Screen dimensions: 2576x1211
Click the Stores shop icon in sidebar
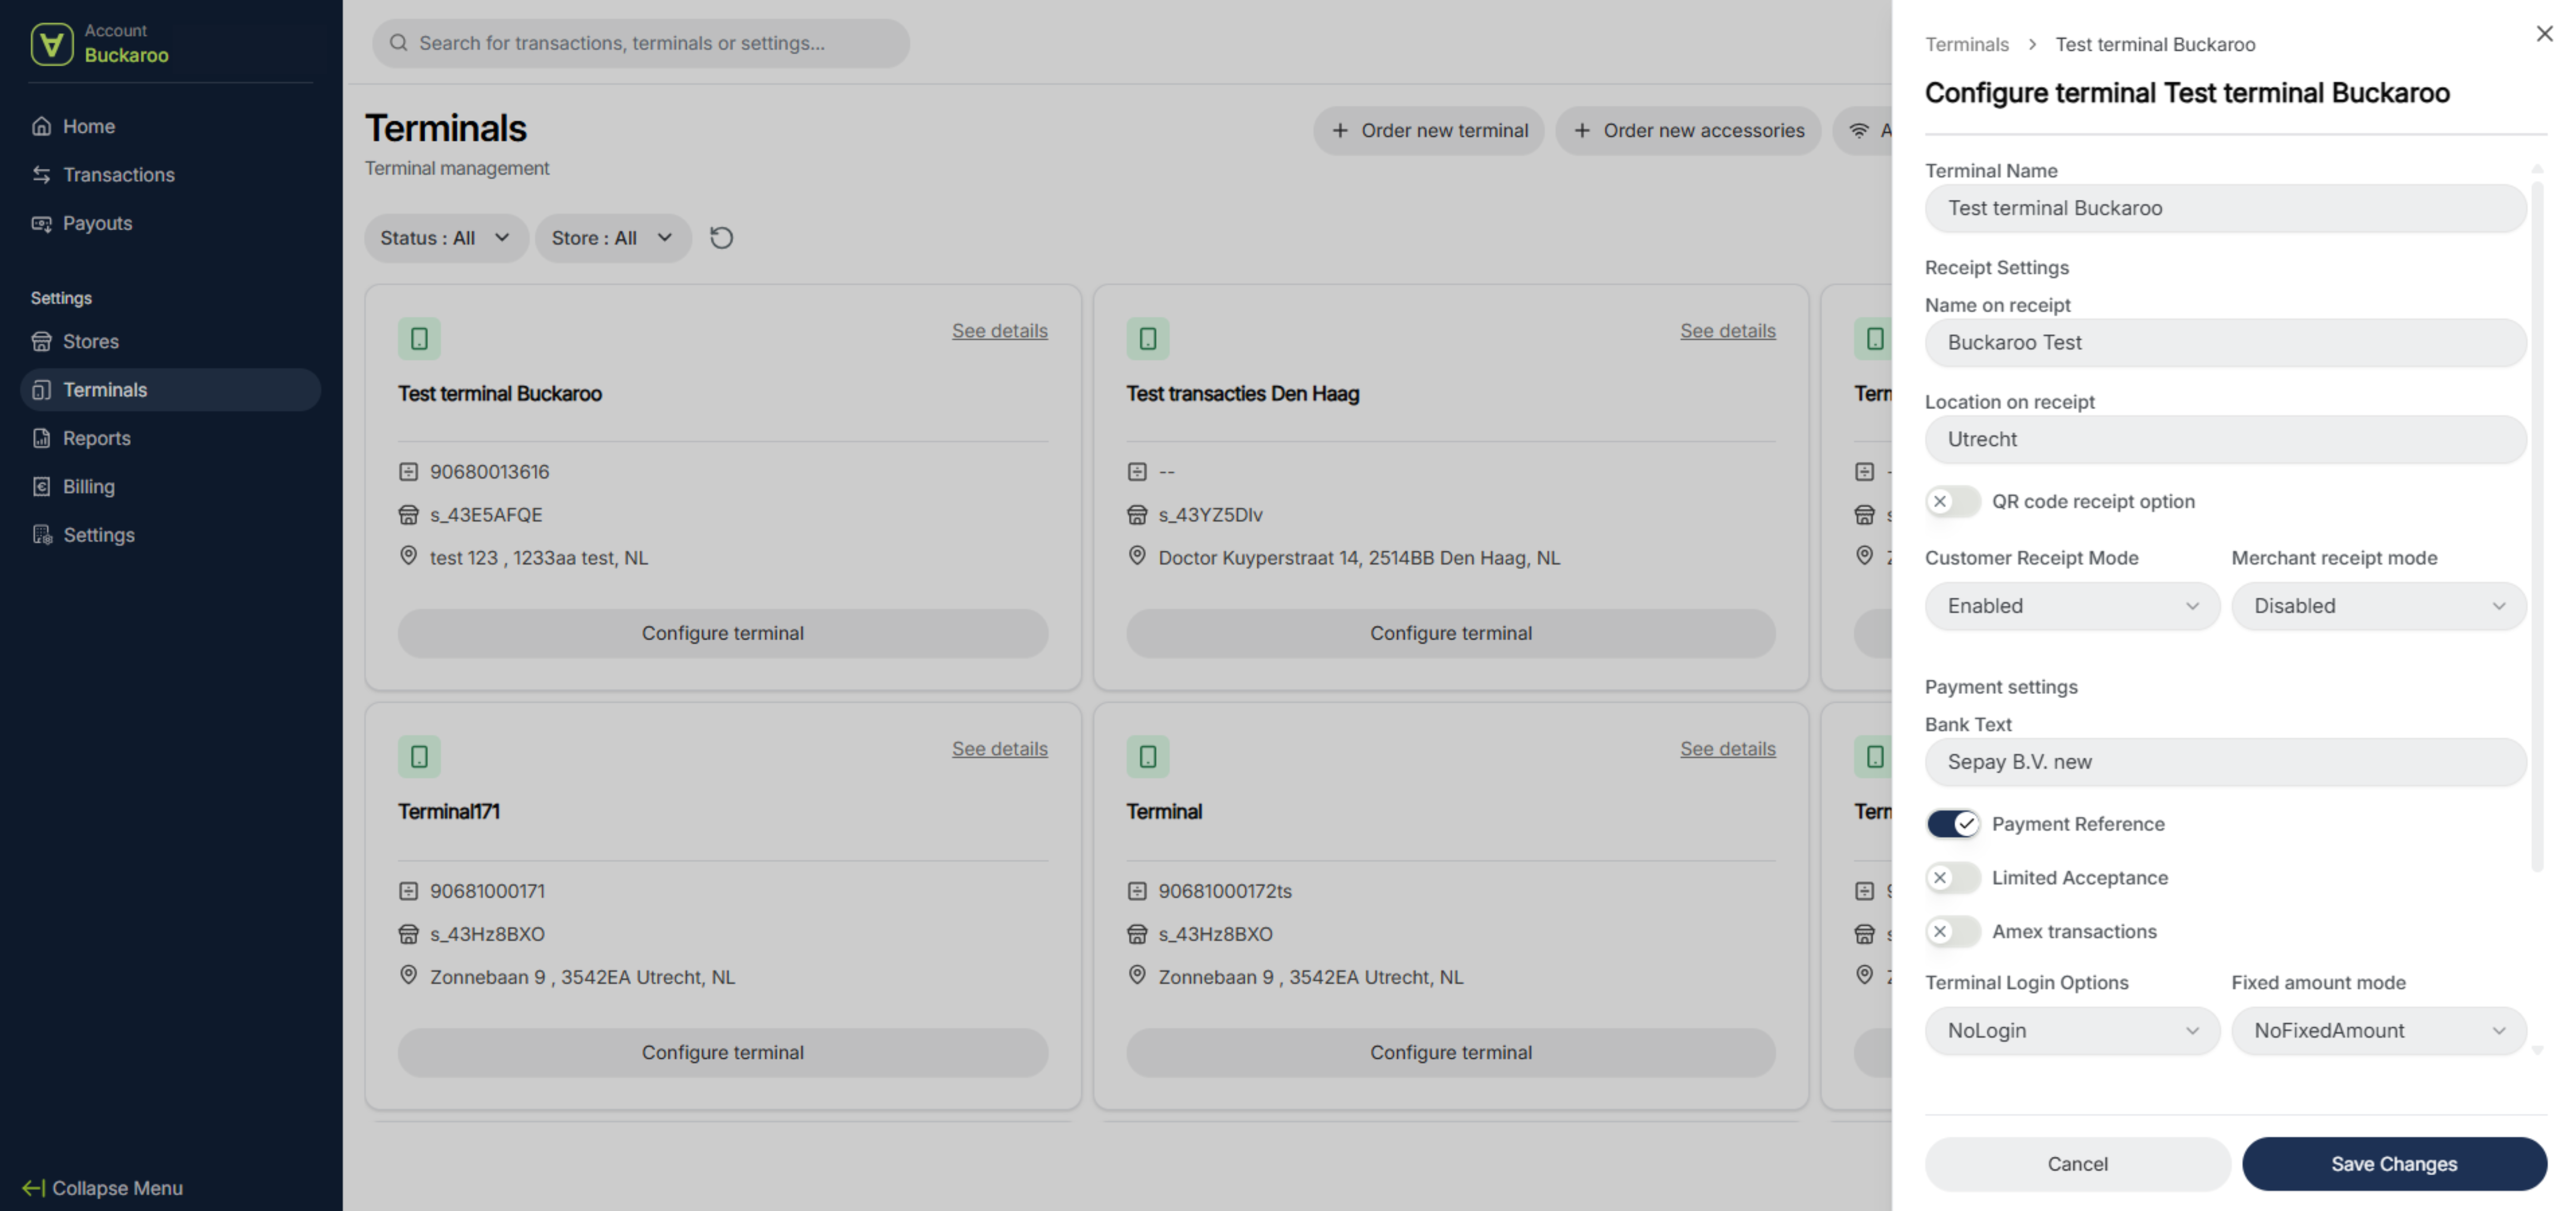(41, 341)
